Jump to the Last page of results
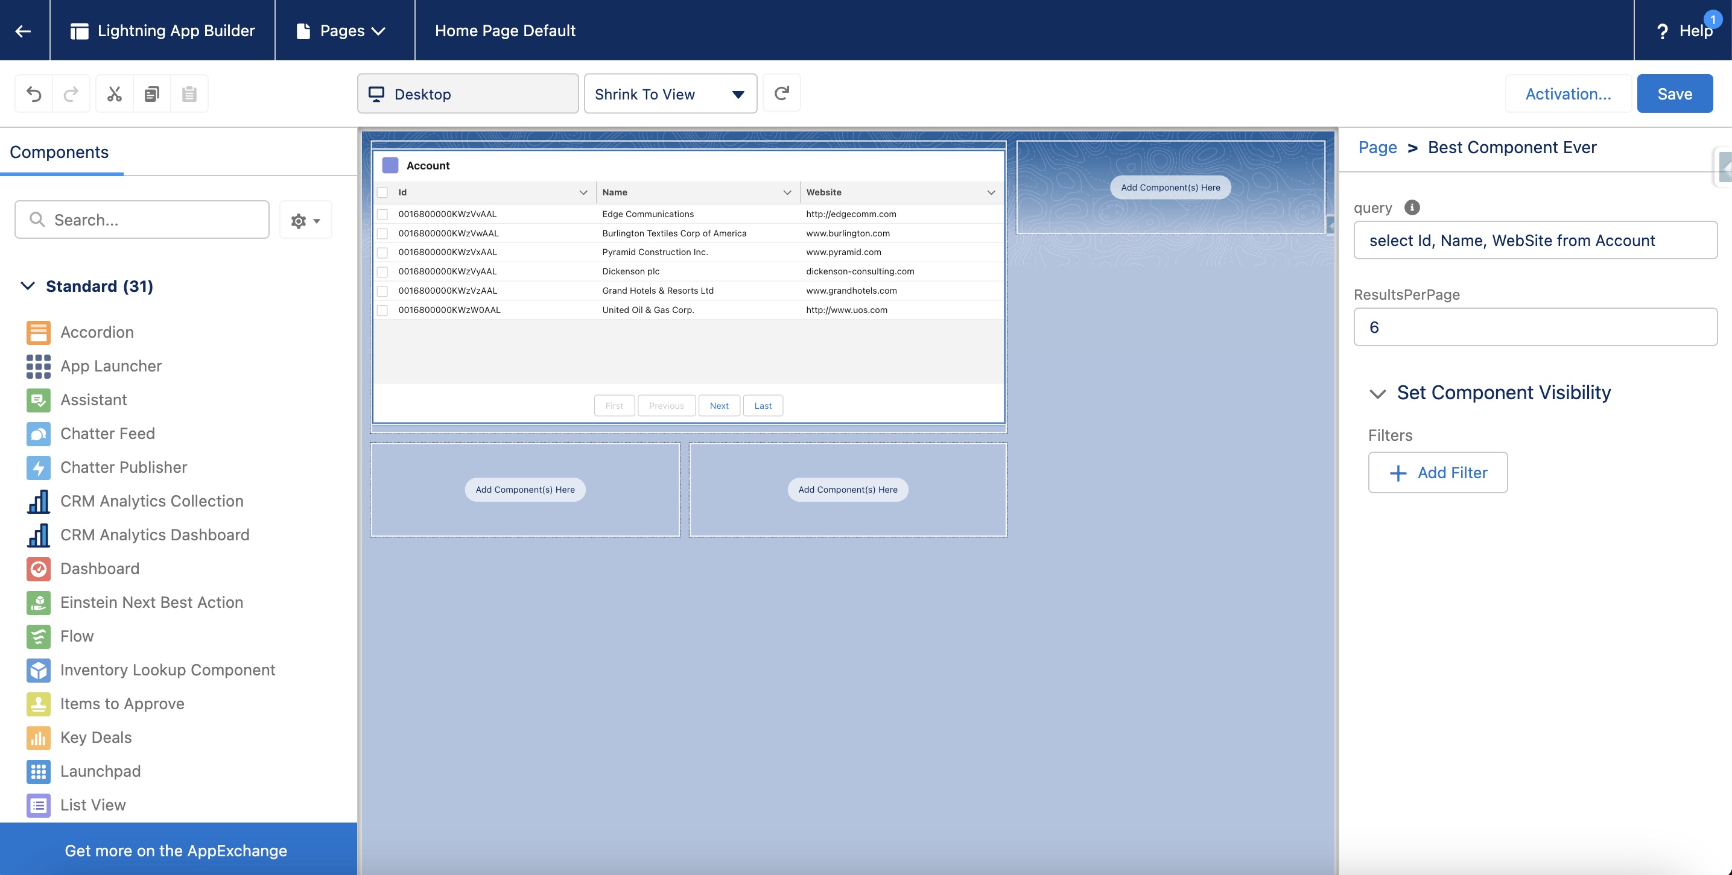The height and width of the screenshot is (875, 1732). [x=763, y=405]
